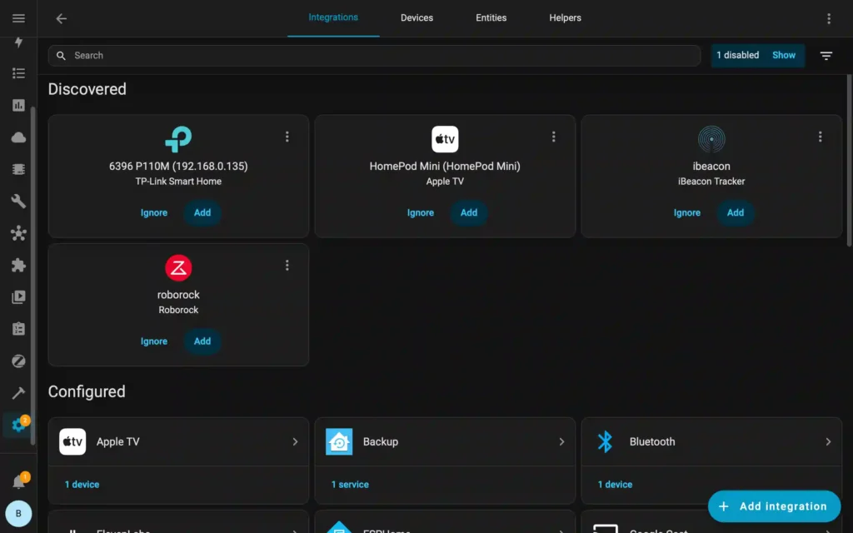Switch to the Devices tab
This screenshot has width=853, height=533.
point(417,17)
